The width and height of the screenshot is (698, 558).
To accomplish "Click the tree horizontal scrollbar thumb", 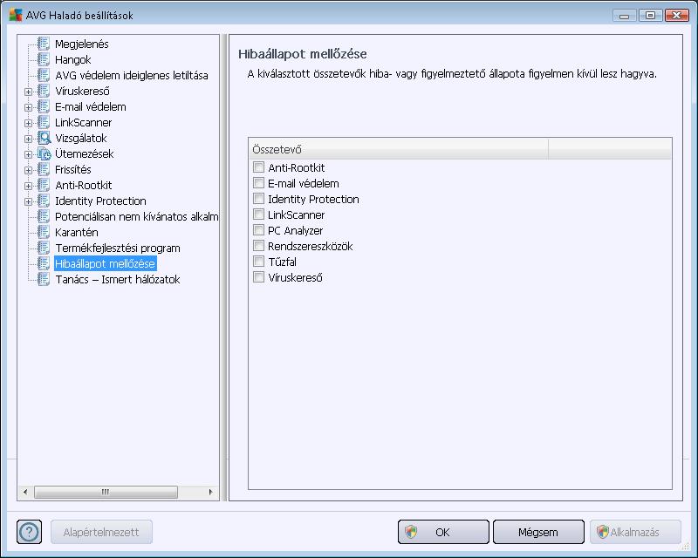I will [106, 492].
